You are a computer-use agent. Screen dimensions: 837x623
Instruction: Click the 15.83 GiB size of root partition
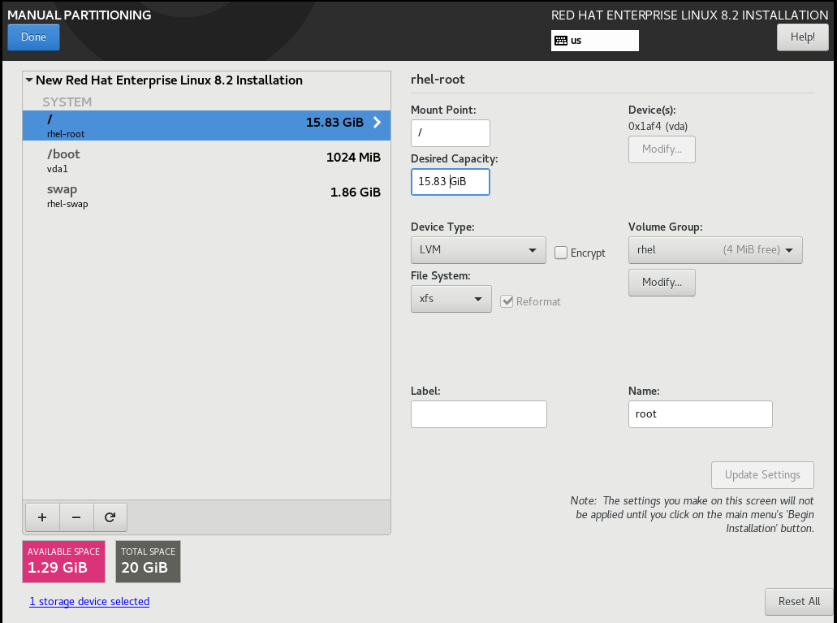[x=334, y=123]
